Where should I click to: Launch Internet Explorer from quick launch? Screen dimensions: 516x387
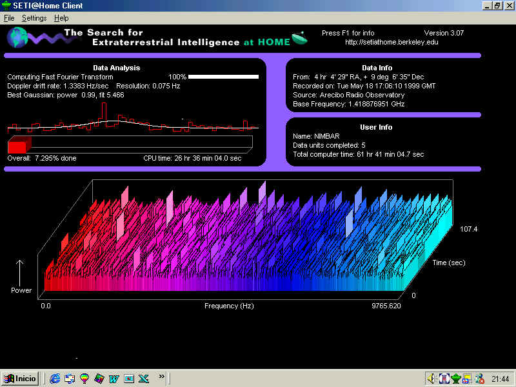55,378
